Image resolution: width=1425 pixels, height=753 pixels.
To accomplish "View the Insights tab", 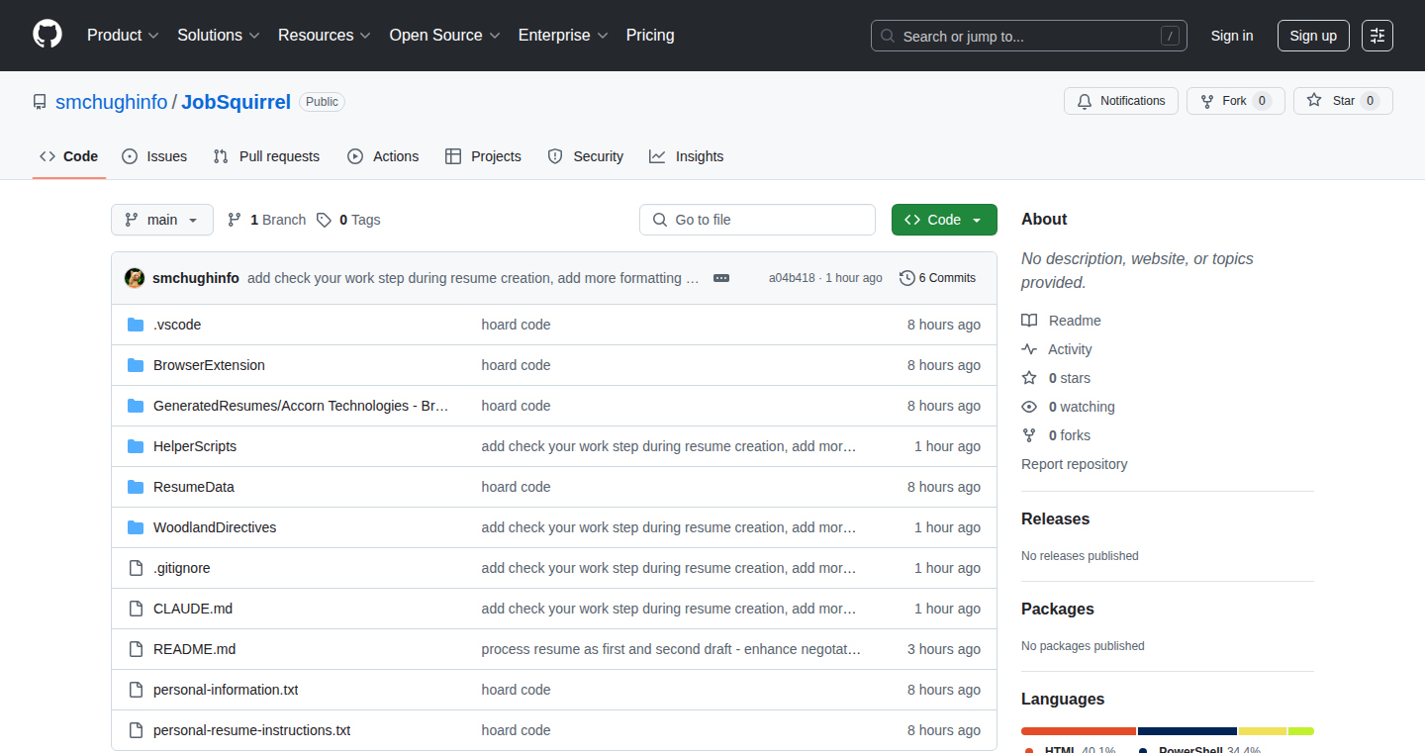I will 687,156.
